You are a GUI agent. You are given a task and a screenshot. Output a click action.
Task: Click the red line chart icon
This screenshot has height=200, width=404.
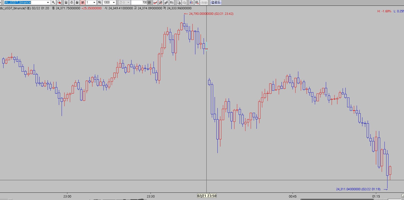(155, 3)
